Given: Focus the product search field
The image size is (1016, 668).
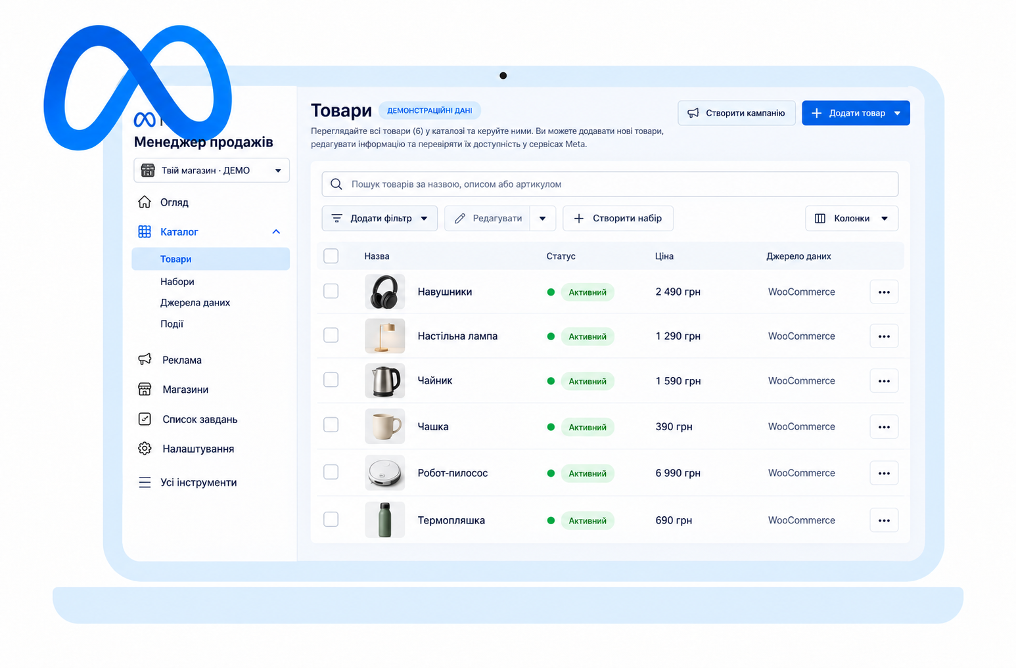Looking at the screenshot, I should [610, 184].
